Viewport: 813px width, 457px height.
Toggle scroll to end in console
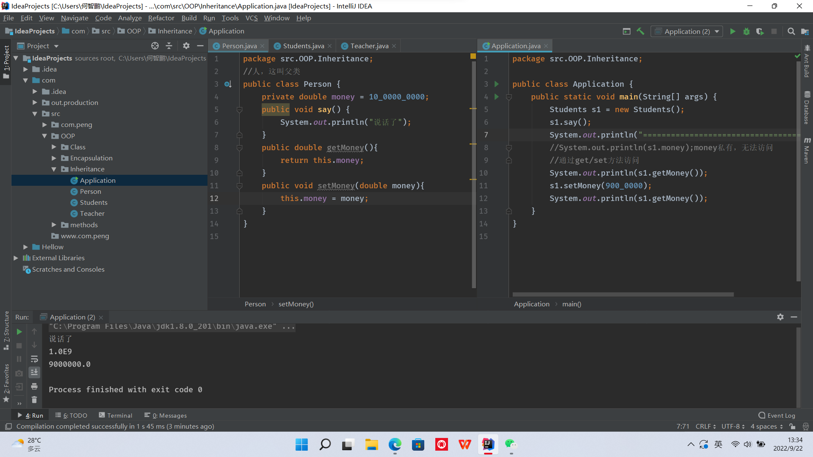(x=34, y=372)
